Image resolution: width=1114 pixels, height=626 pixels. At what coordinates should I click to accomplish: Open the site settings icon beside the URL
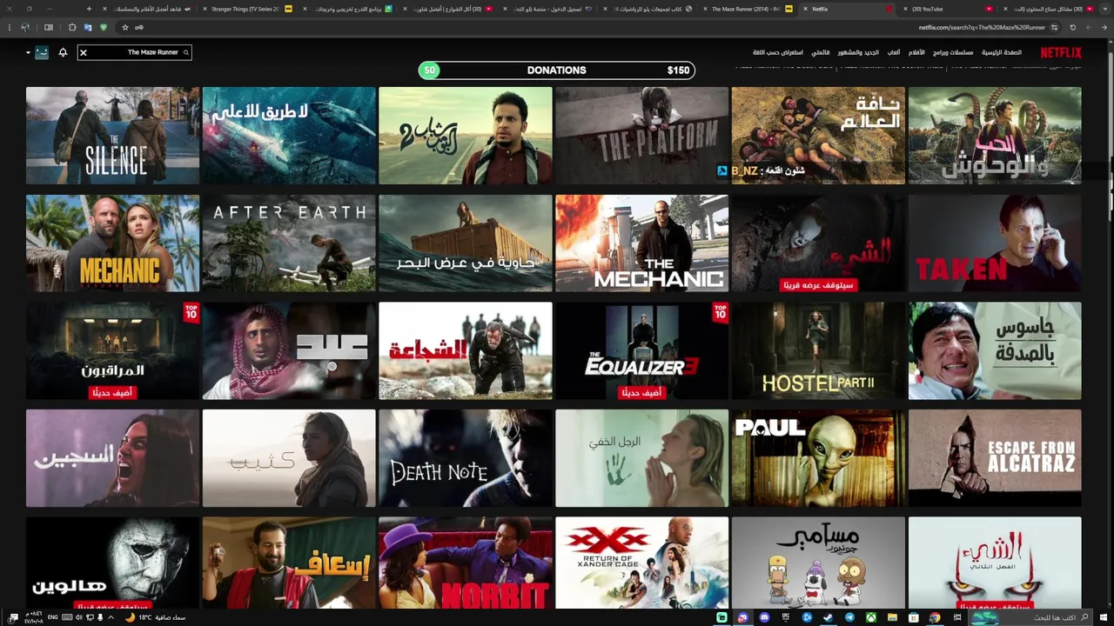[x=1054, y=27]
